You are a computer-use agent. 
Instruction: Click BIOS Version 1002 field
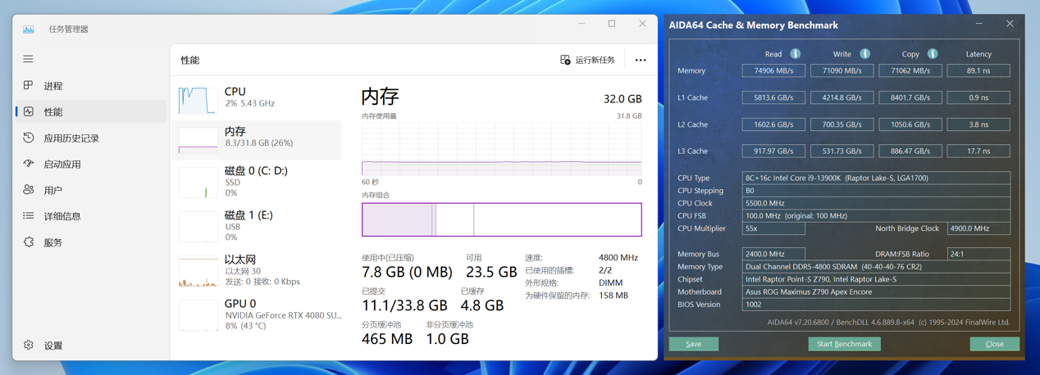coord(876,305)
